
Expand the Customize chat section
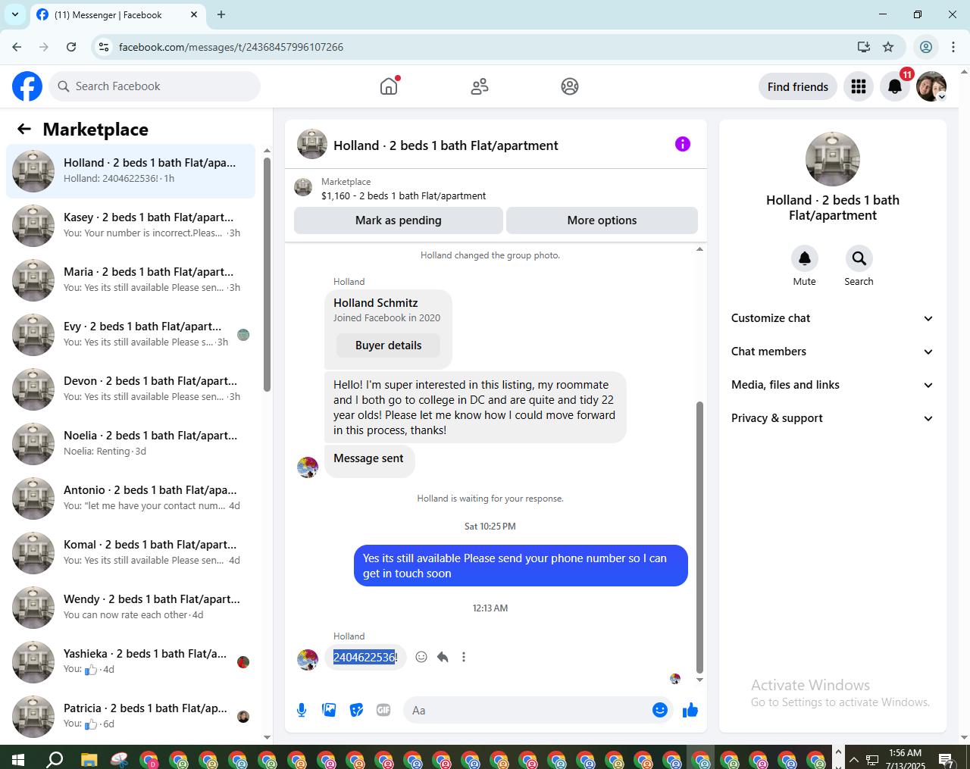[833, 318]
